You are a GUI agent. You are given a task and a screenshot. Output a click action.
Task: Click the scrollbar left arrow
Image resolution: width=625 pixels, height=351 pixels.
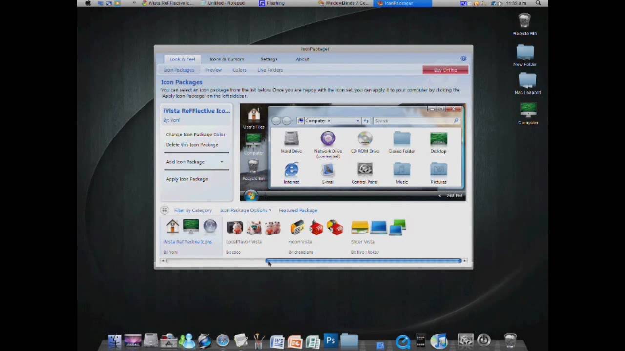tap(163, 261)
